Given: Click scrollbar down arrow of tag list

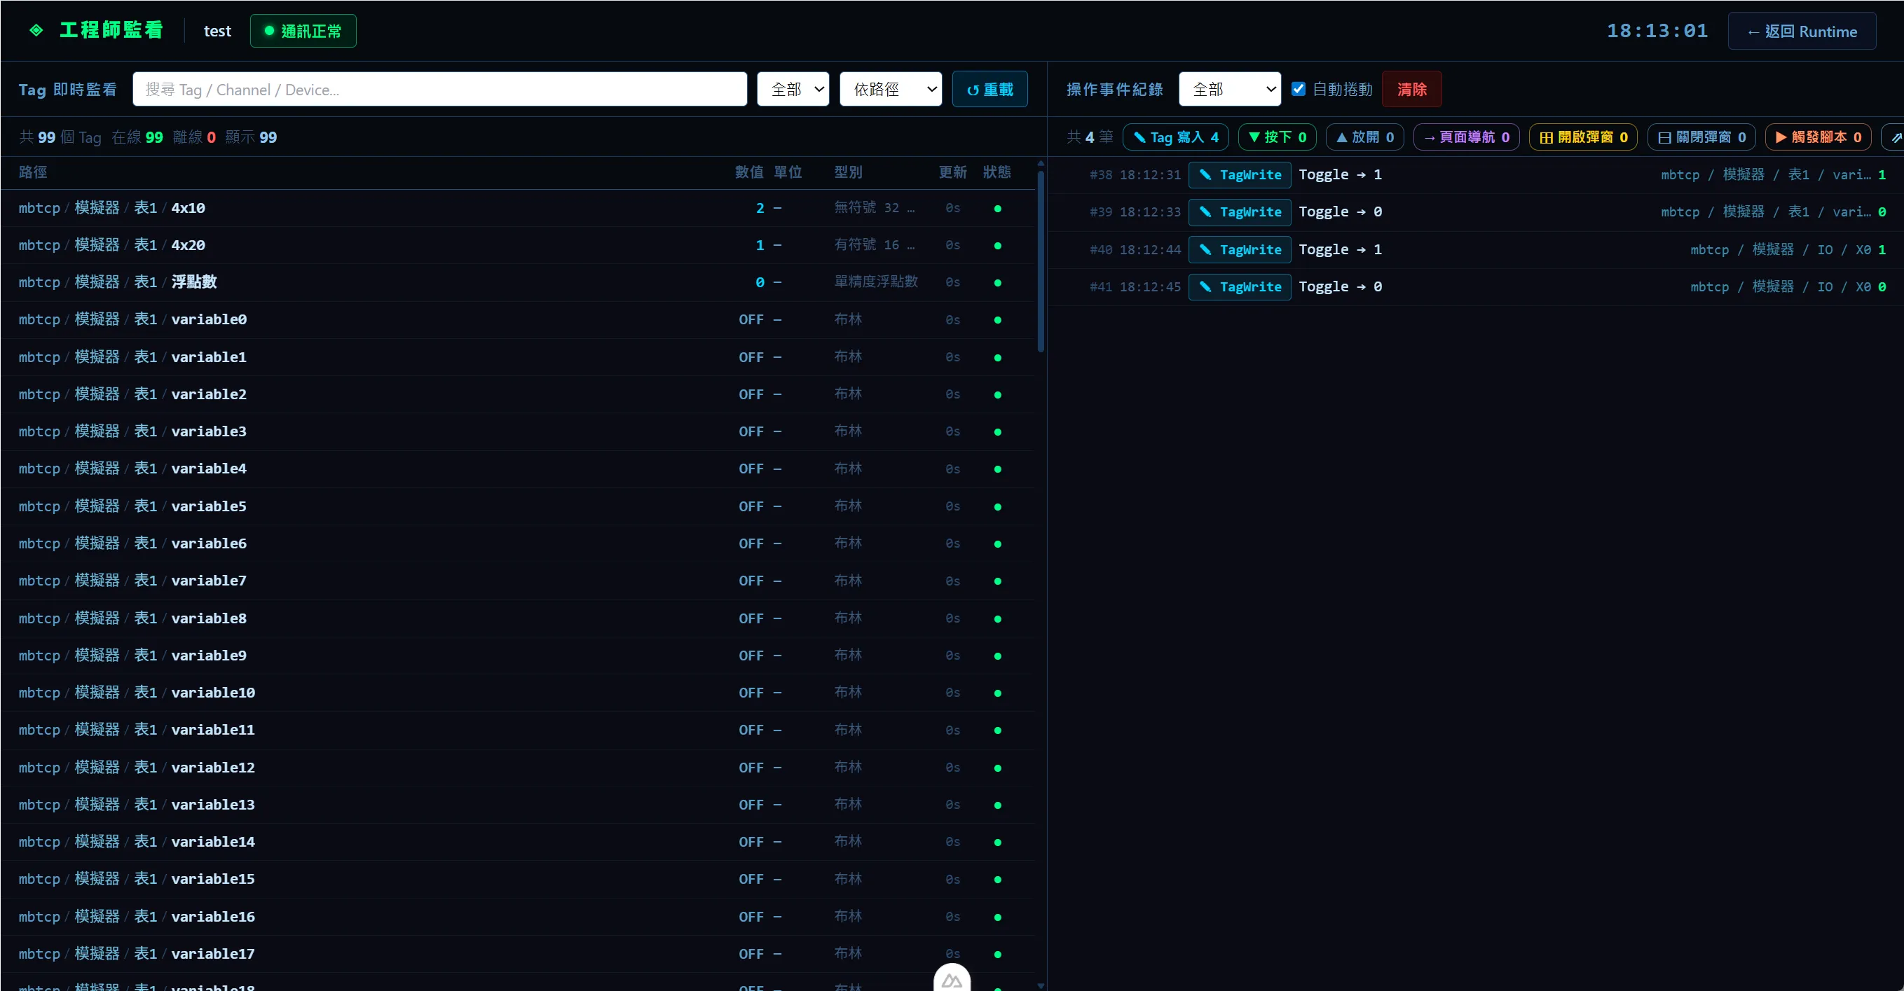Looking at the screenshot, I should click(1041, 985).
